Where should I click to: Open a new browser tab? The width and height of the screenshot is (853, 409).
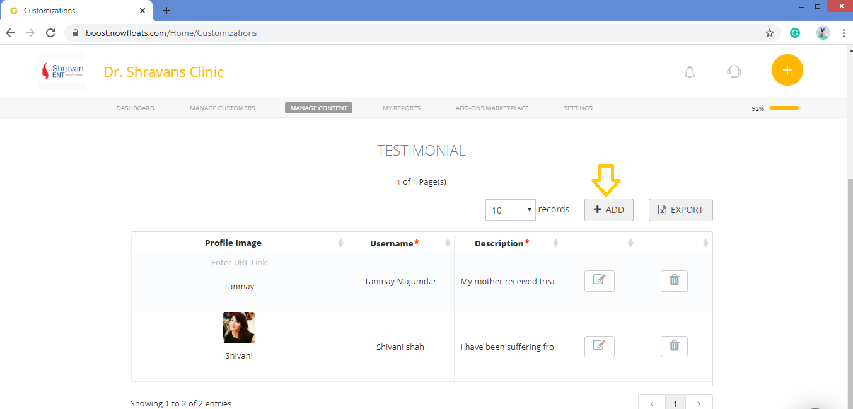click(166, 11)
